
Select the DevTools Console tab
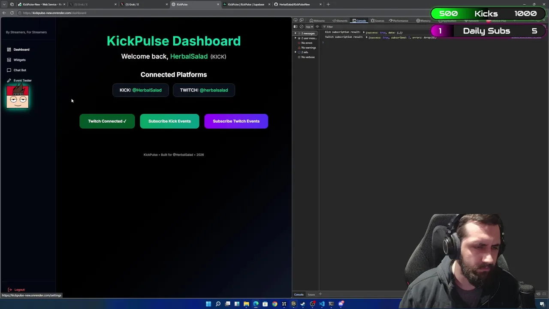click(359, 21)
